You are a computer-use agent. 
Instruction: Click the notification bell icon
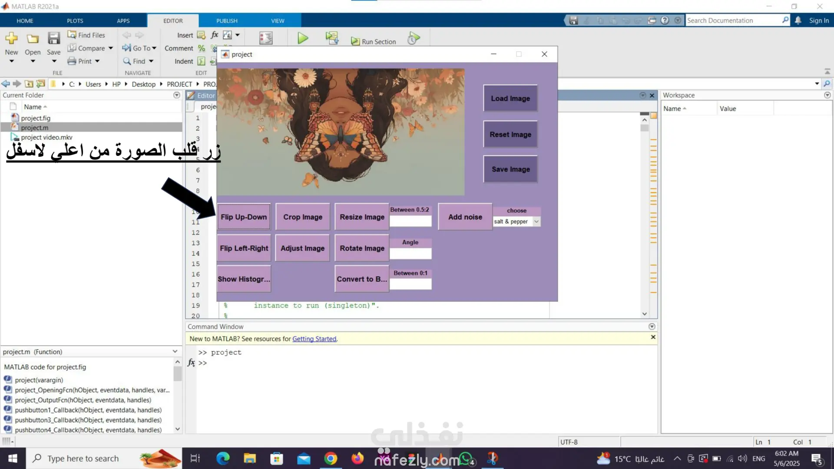tap(798, 20)
